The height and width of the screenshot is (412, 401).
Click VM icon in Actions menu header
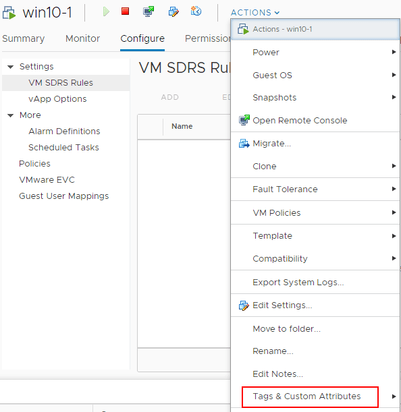coord(243,29)
